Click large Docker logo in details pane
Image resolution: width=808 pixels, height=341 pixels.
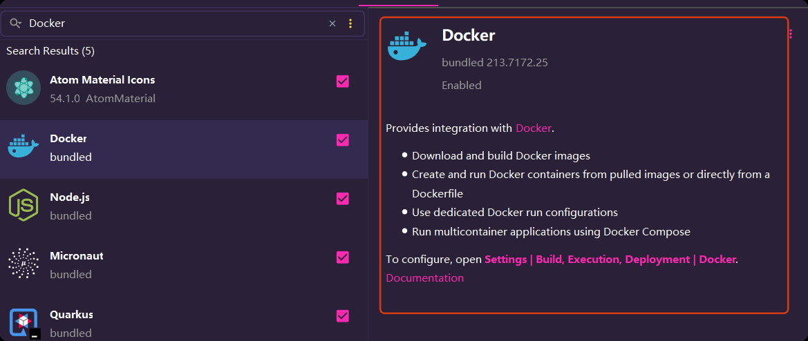[407, 46]
